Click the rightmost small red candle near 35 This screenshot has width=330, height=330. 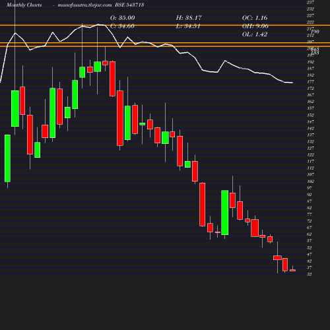[292, 271]
